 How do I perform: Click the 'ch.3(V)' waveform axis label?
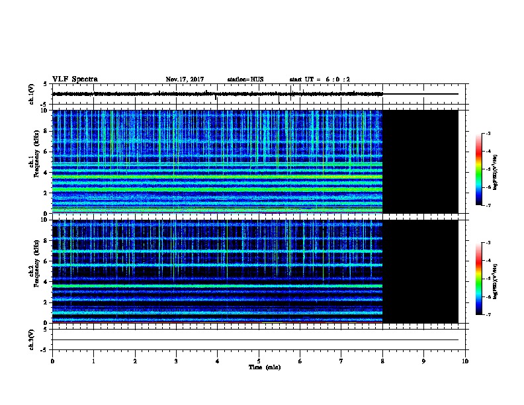pyautogui.click(x=32, y=339)
